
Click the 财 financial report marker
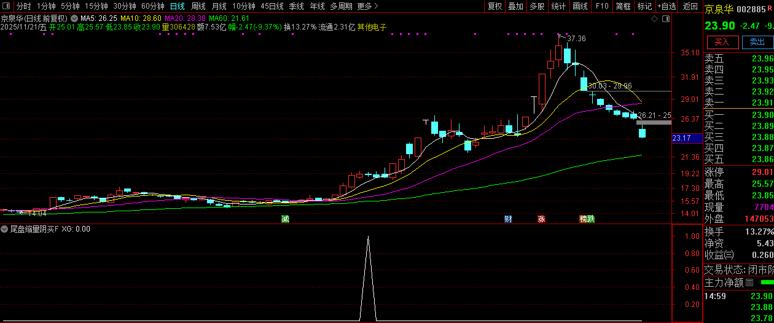508,219
